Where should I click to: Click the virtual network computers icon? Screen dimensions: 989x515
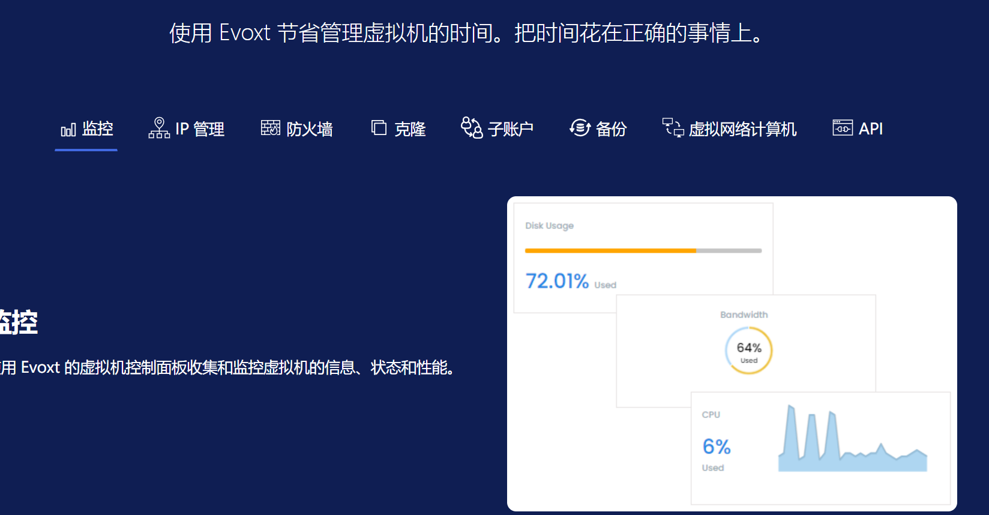pyautogui.click(x=673, y=128)
